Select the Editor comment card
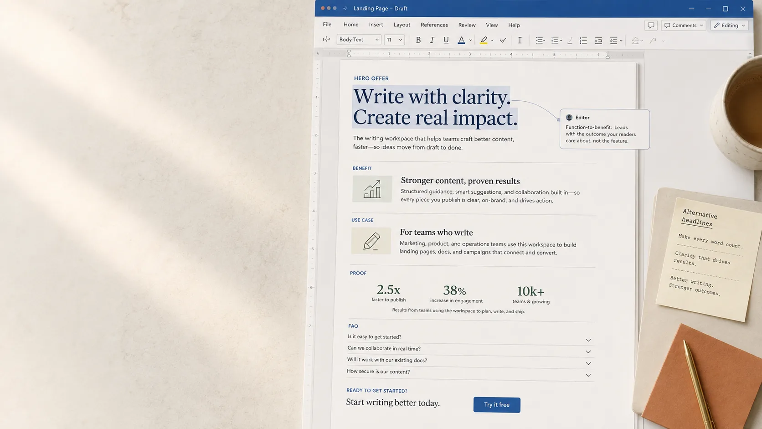This screenshot has width=762, height=429. pyautogui.click(x=604, y=129)
